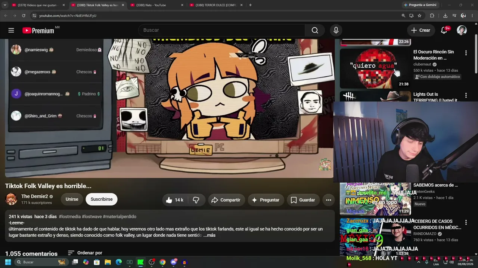Switch to Chrome in the taskbar
Image resolution: width=478 pixels, height=268 pixels.
click(162, 262)
